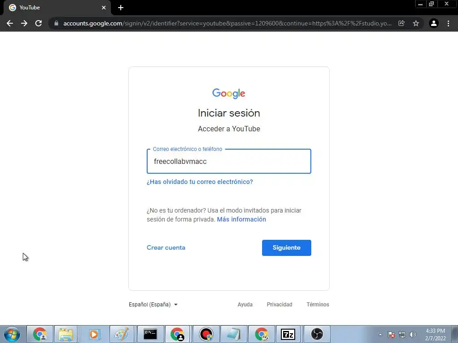
Task: Open the Chrome profile avatar menu
Action: point(434,23)
